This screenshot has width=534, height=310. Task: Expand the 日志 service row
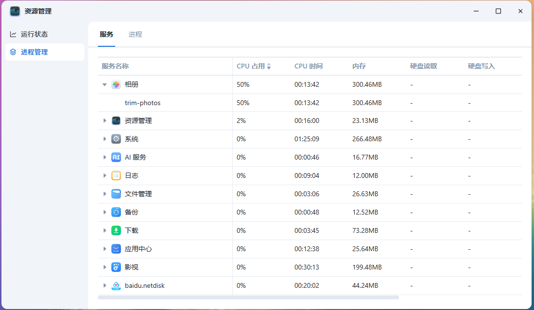point(105,175)
